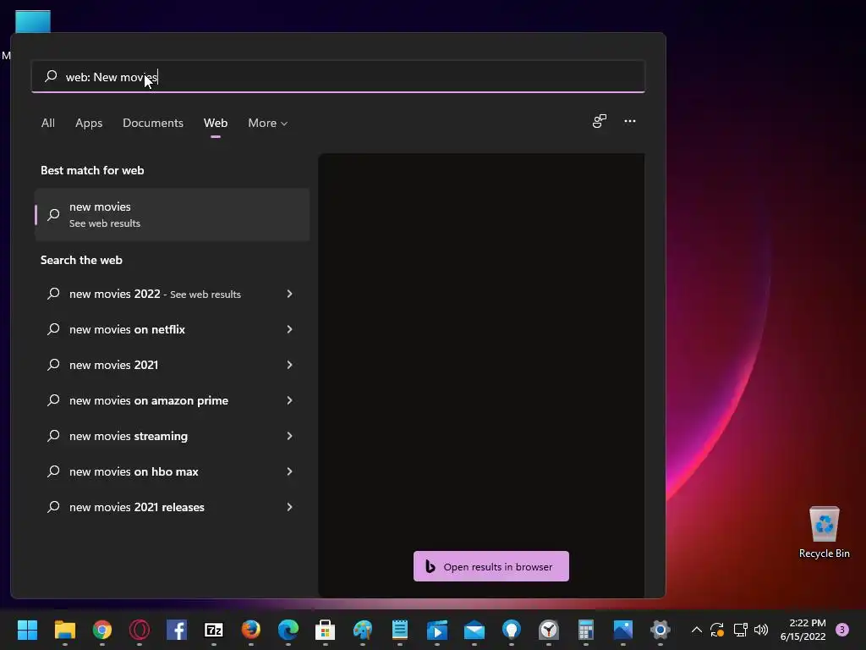Screen dimensions: 866x650
Task: Open Photos app from taskbar
Action: pyautogui.click(x=623, y=630)
